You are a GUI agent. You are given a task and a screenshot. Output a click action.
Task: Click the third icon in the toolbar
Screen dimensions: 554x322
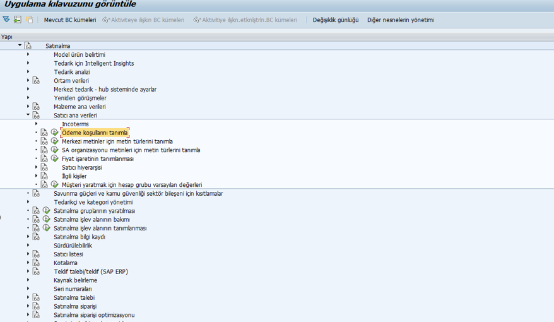click(x=29, y=20)
